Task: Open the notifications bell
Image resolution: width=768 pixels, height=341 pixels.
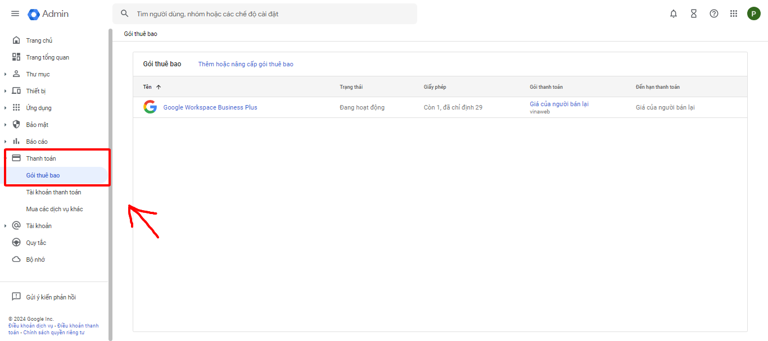Action: 674,13
